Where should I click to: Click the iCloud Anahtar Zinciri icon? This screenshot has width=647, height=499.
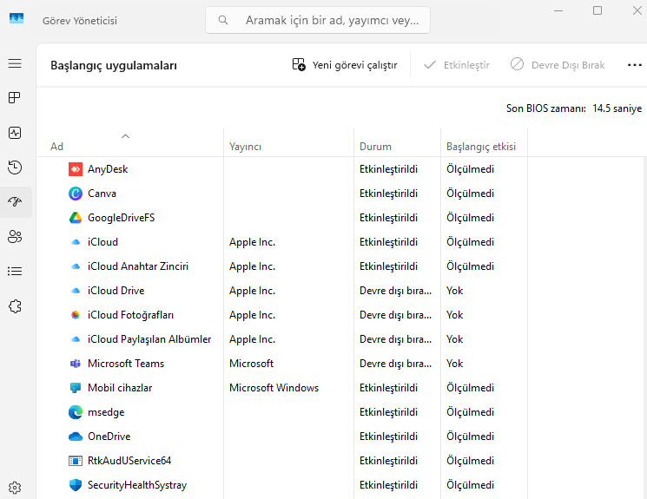coord(76,266)
